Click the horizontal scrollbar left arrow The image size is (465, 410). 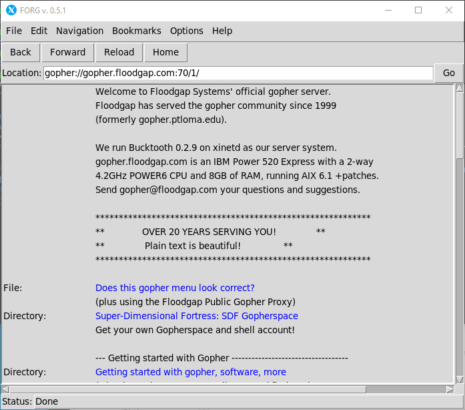pos(5,389)
